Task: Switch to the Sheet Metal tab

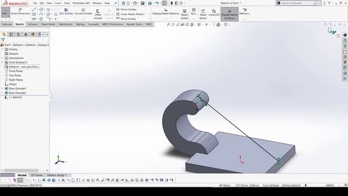Action: pos(48,24)
